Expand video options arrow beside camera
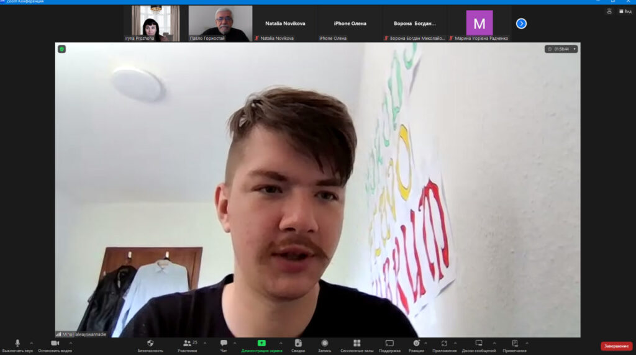636x355 pixels. coord(70,343)
